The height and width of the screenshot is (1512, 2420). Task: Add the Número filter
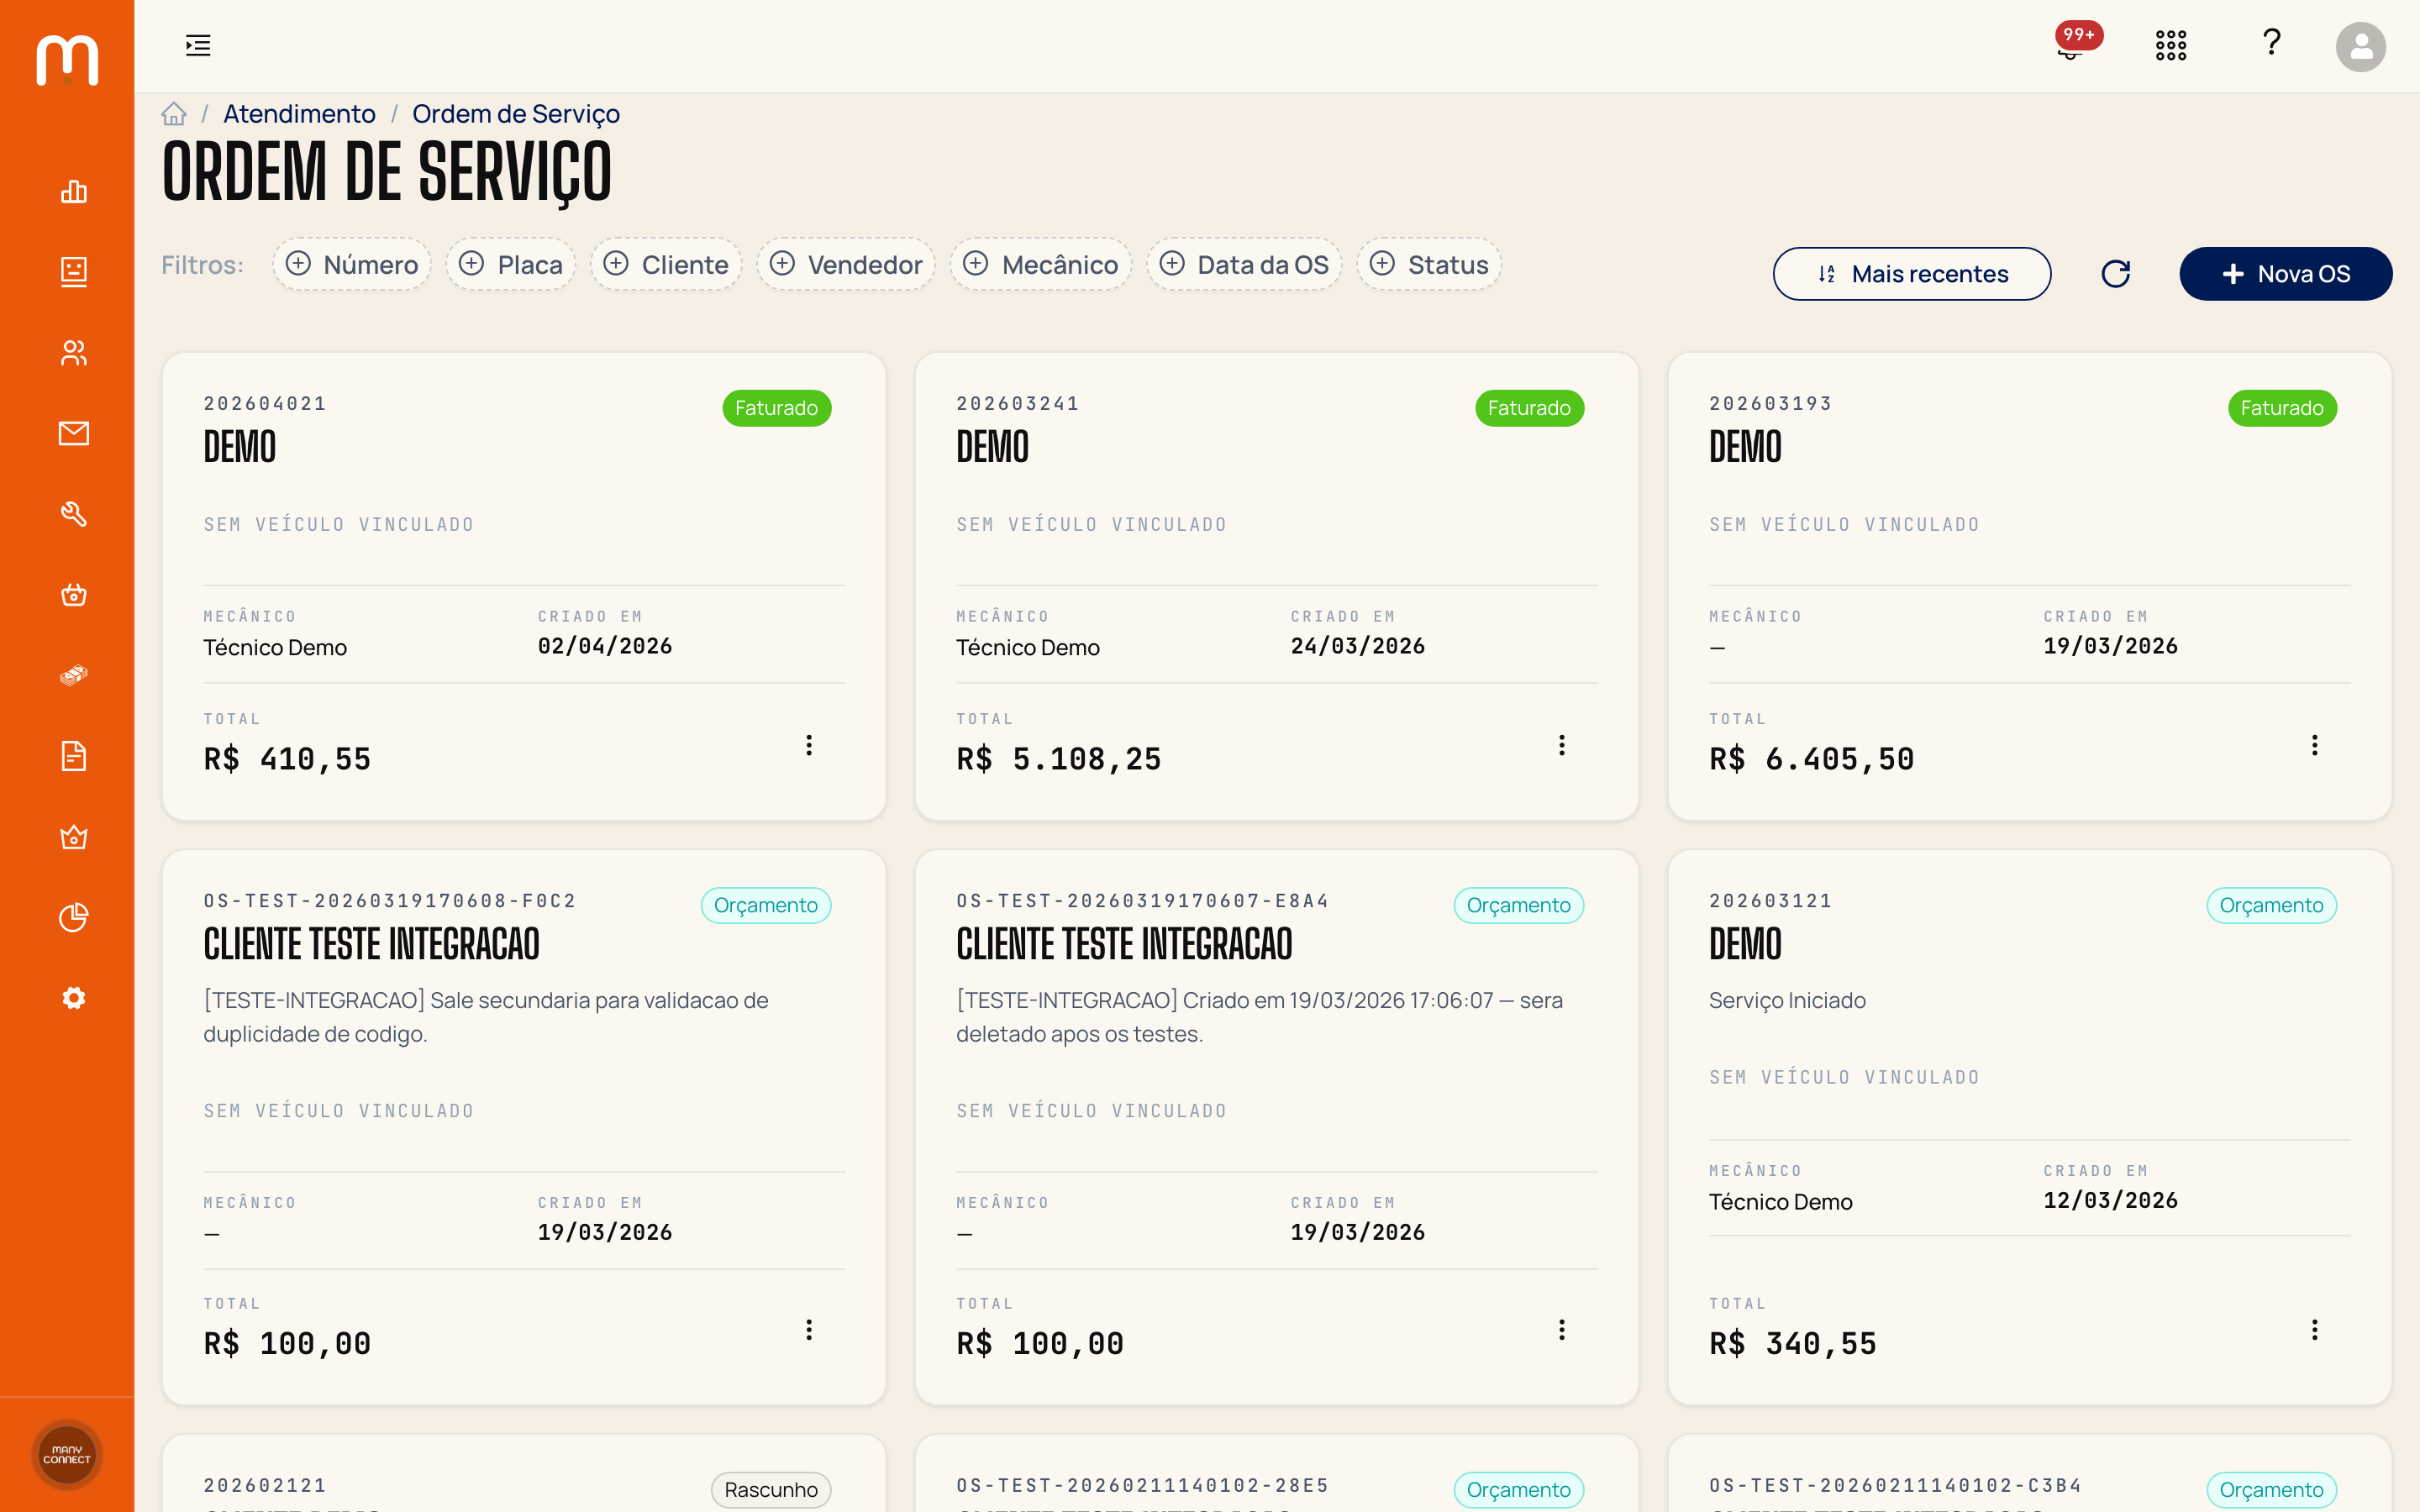pos(352,264)
